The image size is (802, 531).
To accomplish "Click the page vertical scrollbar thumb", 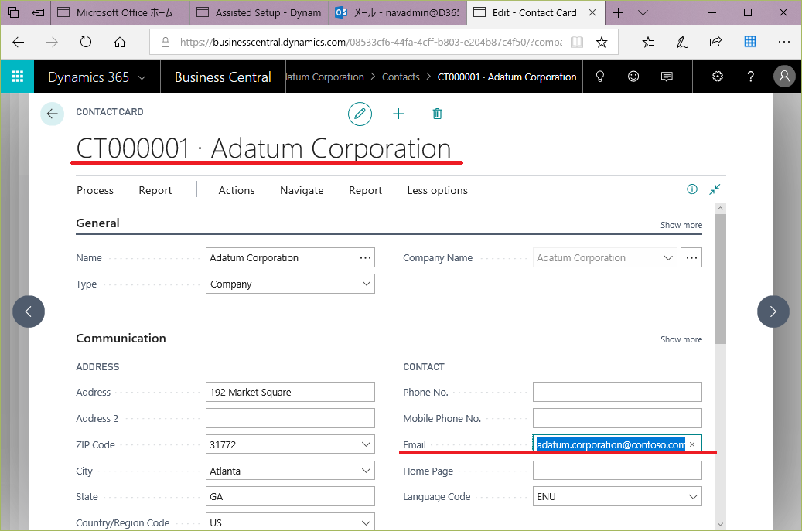I will pyautogui.click(x=720, y=279).
